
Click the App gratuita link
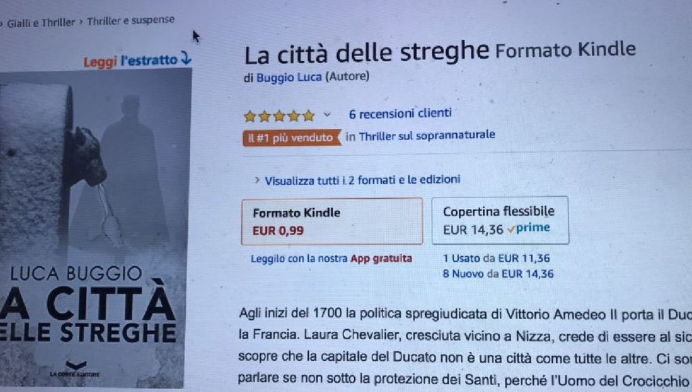(x=381, y=258)
